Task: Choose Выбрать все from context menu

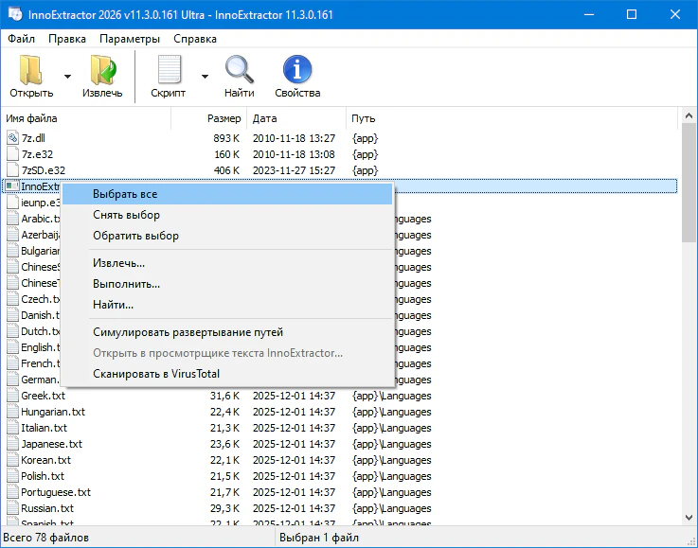Action: click(x=125, y=194)
